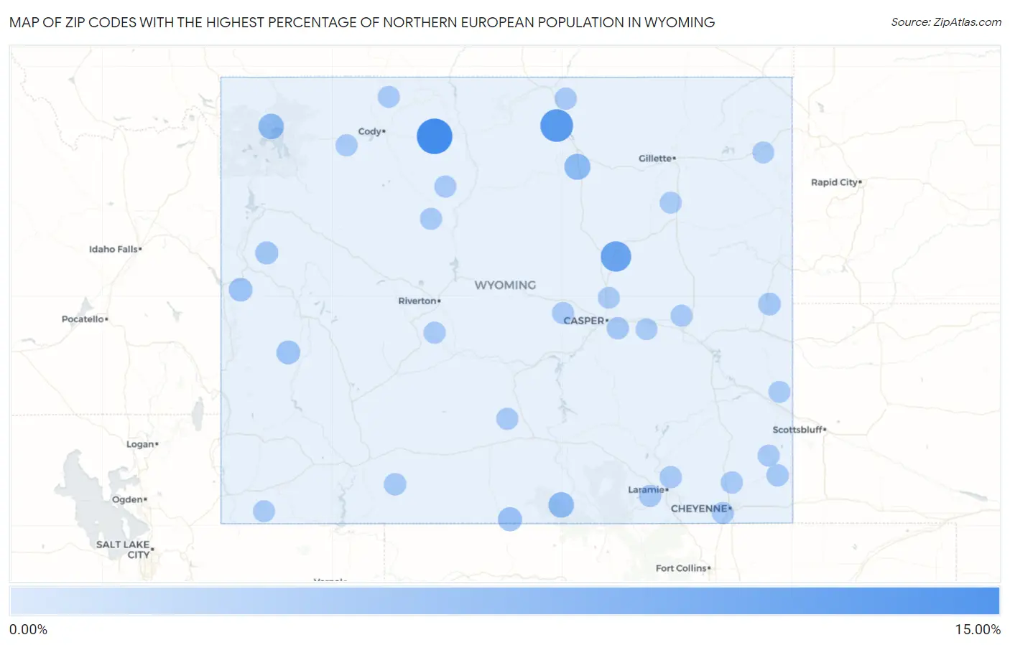Click the bubble directly west of Casper label
Screen dimensions: 1010x645
point(562,314)
